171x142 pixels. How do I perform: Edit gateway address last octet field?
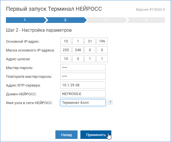[x=102, y=59]
